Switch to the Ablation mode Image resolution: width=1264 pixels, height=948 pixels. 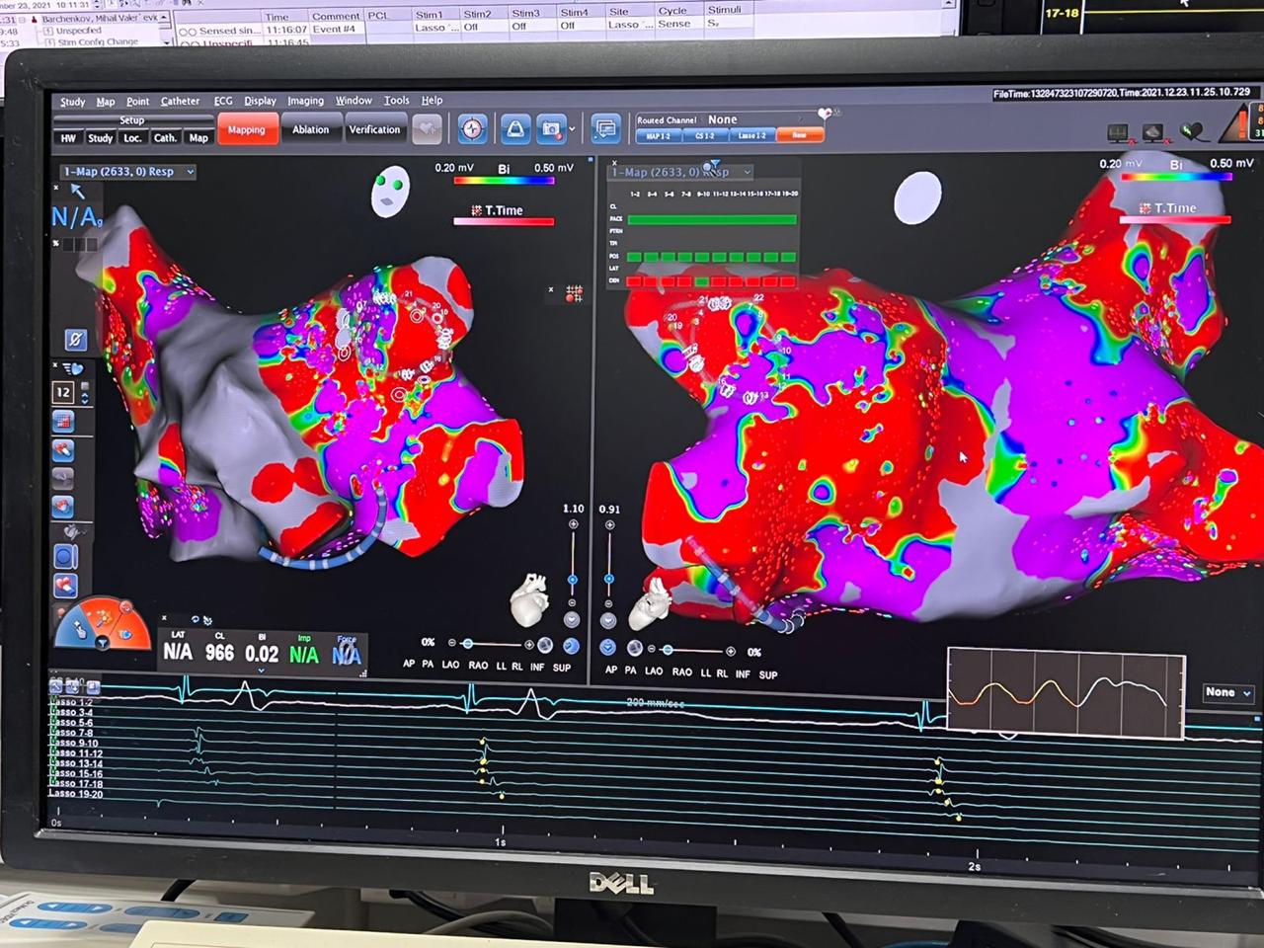[311, 129]
